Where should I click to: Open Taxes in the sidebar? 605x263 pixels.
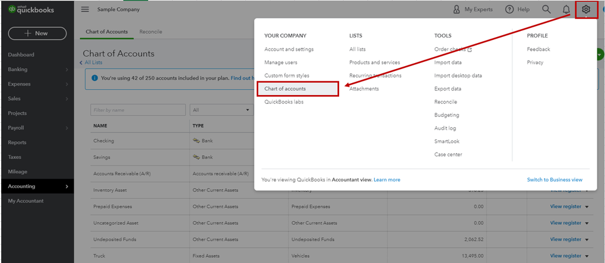point(15,157)
